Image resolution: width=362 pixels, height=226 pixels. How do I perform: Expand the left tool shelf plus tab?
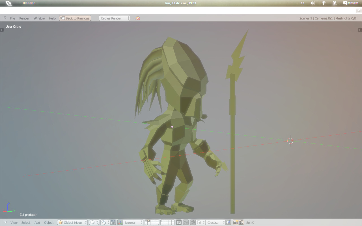2,30
